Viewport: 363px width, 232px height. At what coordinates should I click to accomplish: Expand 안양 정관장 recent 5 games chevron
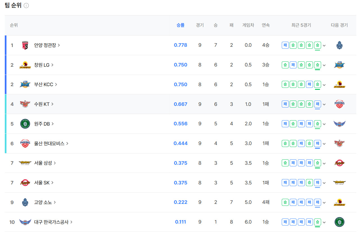(324, 46)
